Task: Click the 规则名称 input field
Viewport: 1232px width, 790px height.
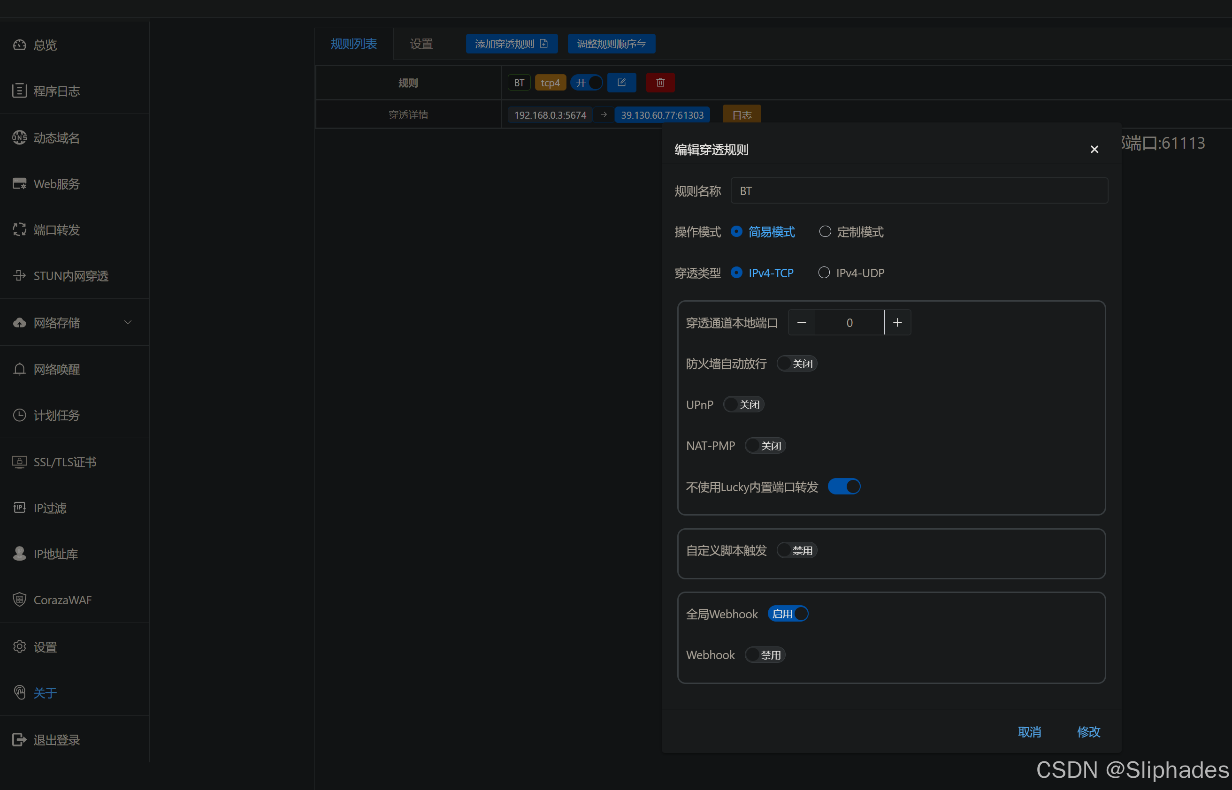Action: point(918,191)
